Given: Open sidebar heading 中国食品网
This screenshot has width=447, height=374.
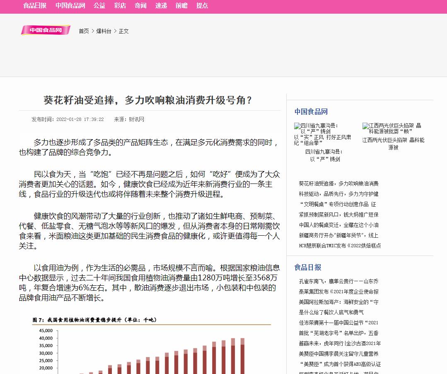Looking at the screenshot, I should point(311,111).
